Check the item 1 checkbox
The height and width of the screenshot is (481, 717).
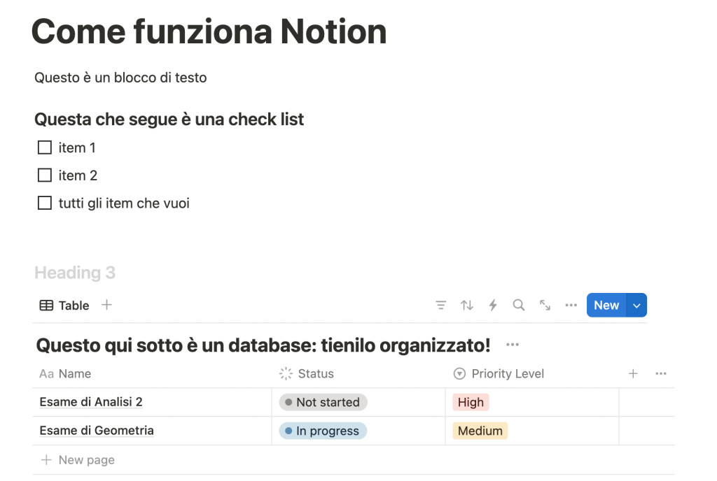pyautogui.click(x=45, y=148)
